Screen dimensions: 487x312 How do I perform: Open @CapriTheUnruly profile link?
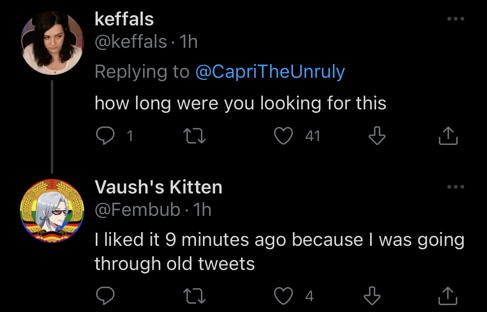pyautogui.click(x=270, y=72)
